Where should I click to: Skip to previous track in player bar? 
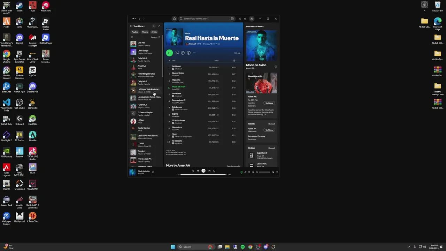[x=198, y=171]
